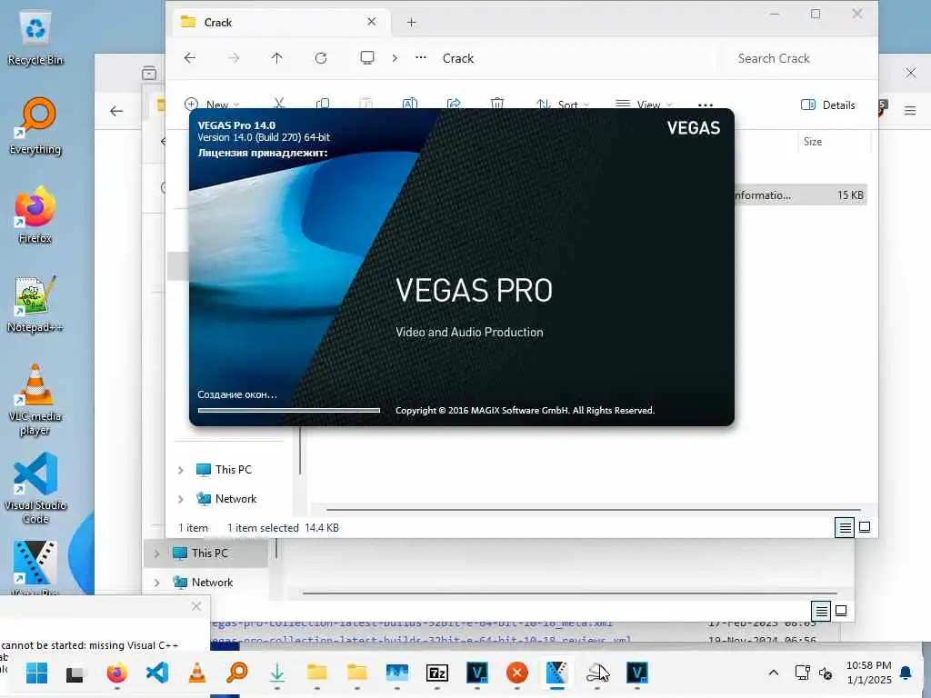The height and width of the screenshot is (698, 931).
Task: Click the Copy icon in Explorer toolbar
Action: (x=323, y=104)
